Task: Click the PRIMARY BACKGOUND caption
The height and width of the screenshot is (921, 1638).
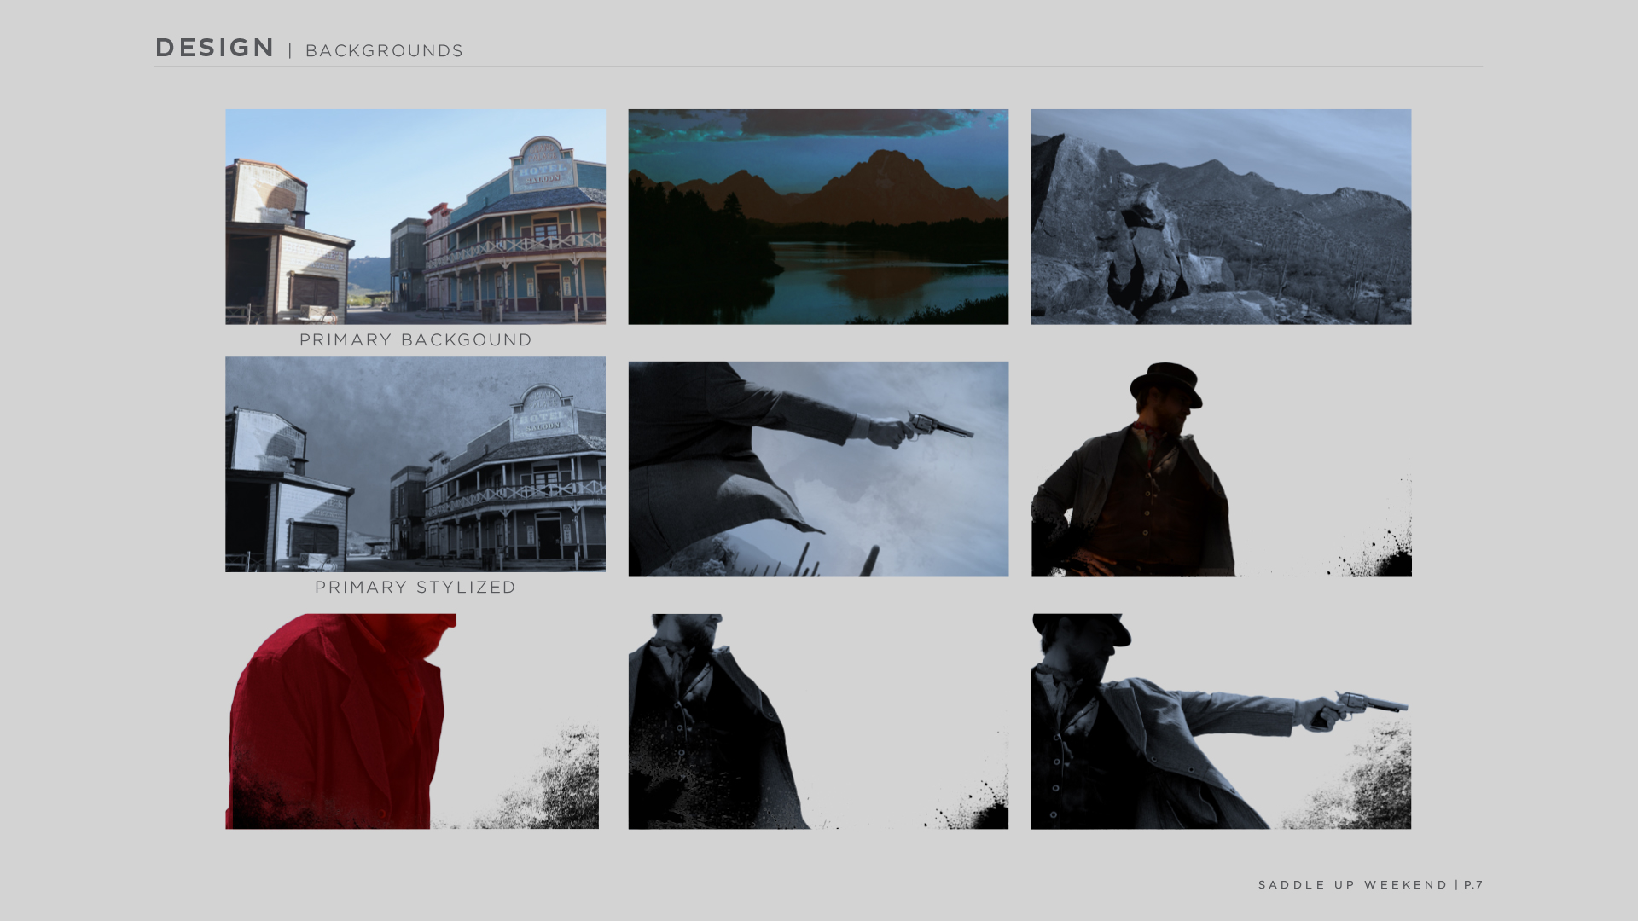Action: pos(415,339)
